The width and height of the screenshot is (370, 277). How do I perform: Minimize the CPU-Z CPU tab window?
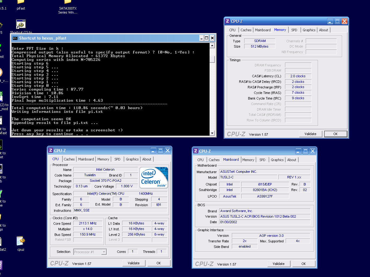[x=153, y=151]
